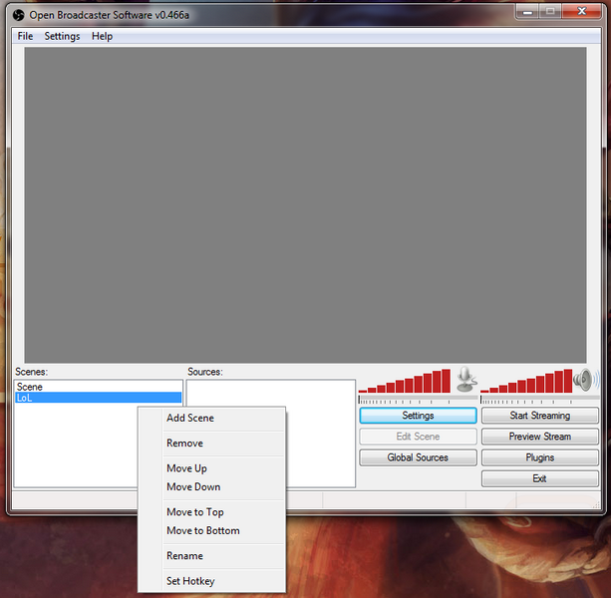Screen dimensions: 611x598
Task: Adjust desktop audio volume red bar meter
Action: tap(526, 381)
